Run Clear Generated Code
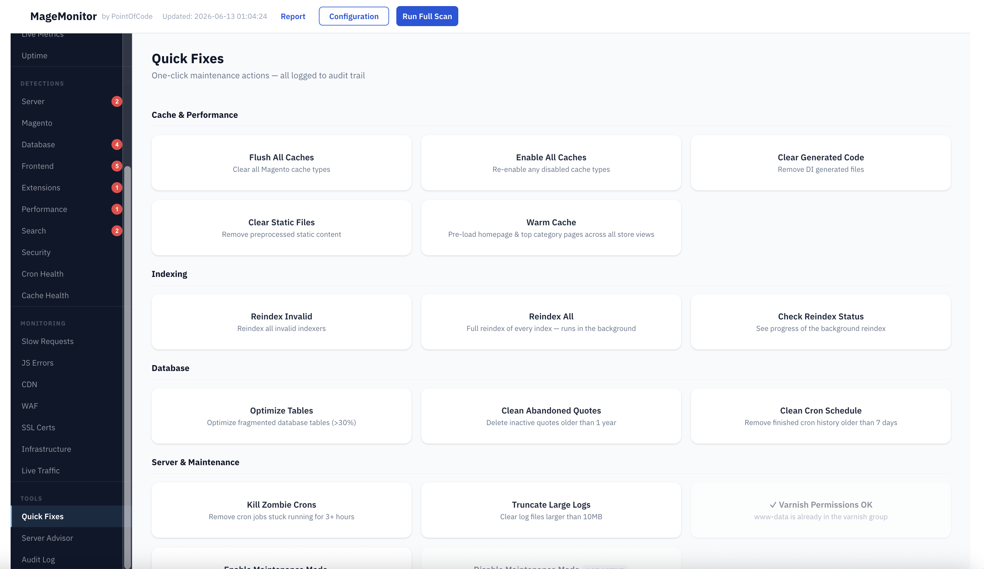This screenshot has height=569, width=984. click(x=821, y=163)
